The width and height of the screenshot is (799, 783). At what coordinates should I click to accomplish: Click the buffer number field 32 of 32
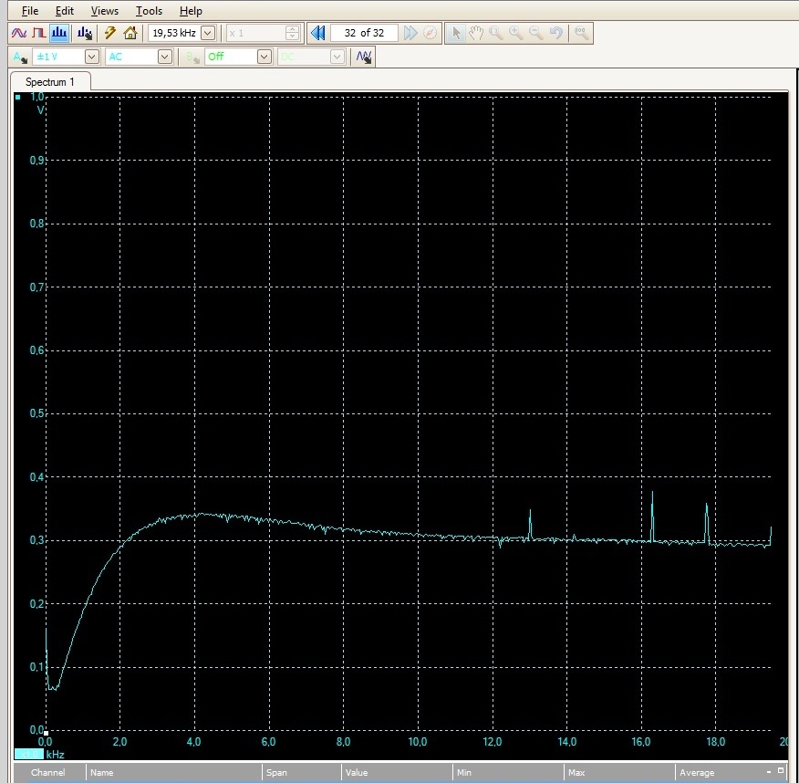364,33
